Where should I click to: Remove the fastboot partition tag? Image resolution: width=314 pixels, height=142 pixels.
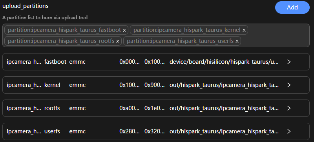click(x=124, y=30)
